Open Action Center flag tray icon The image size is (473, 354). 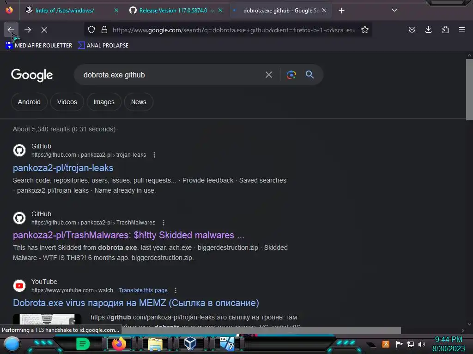pos(399,344)
